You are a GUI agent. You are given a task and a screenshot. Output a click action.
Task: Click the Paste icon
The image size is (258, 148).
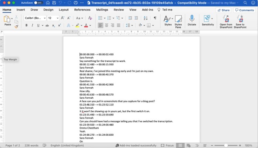8,20
